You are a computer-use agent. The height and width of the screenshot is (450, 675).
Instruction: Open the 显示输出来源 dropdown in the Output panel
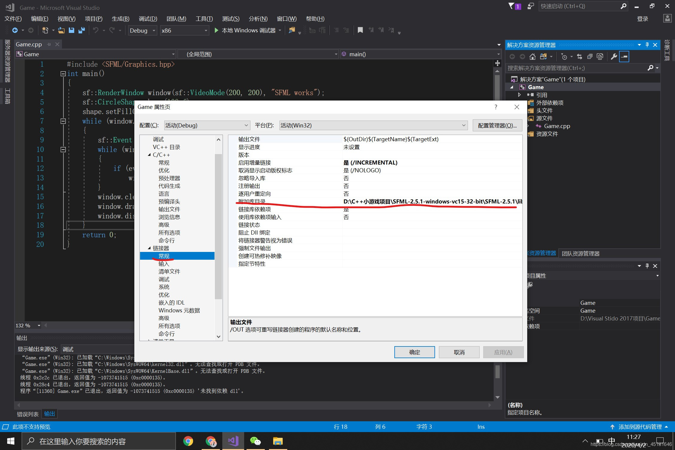(98, 349)
